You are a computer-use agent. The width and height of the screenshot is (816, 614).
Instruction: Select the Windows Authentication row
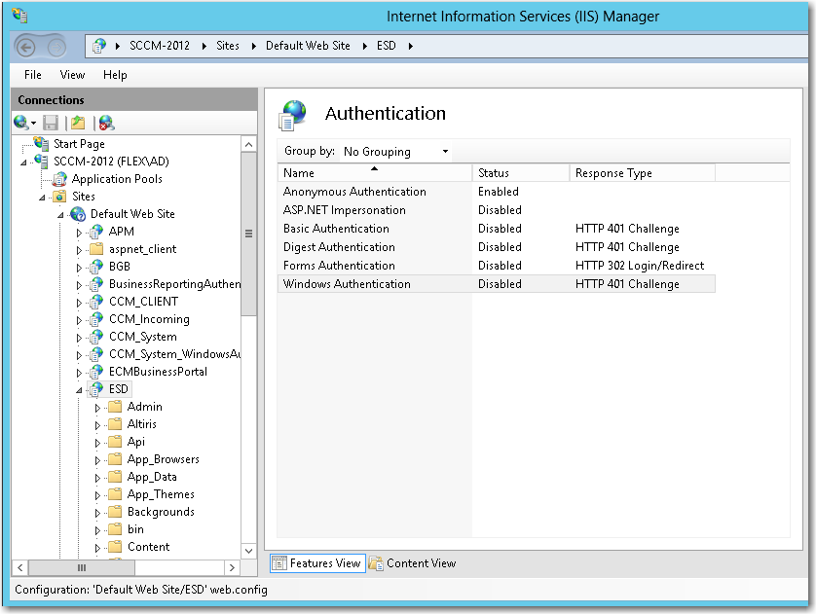point(347,284)
